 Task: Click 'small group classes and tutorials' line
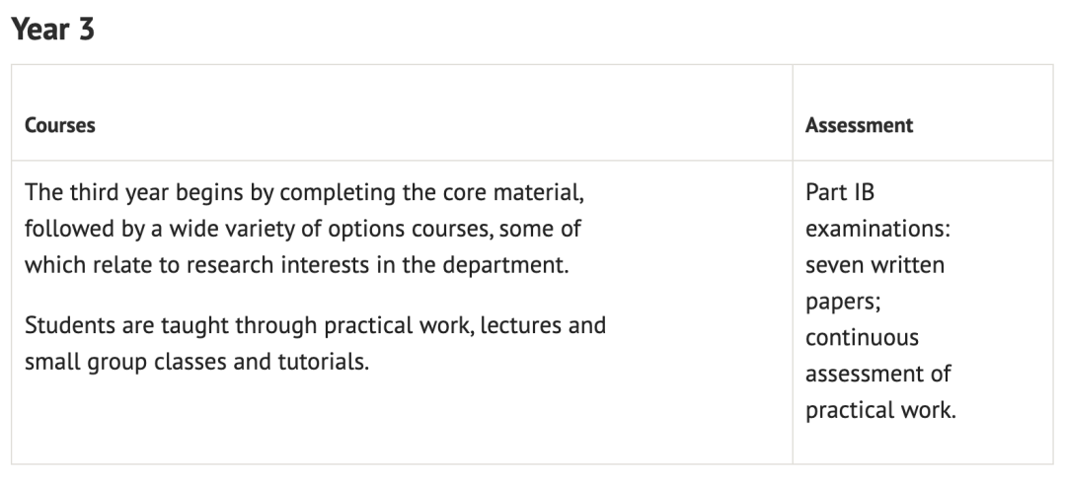click(x=196, y=362)
